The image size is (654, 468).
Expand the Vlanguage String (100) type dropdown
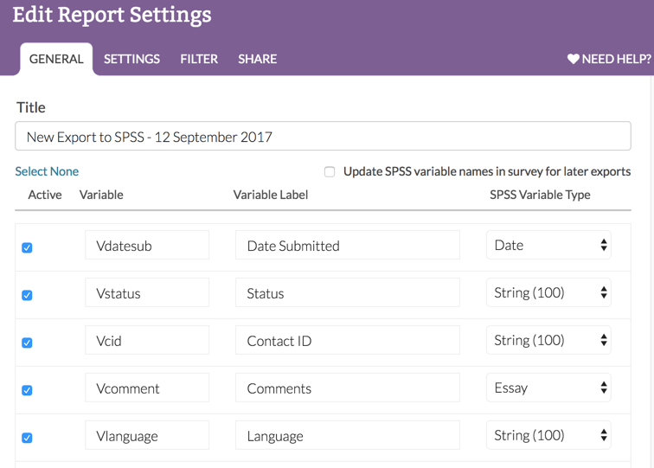pos(548,435)
